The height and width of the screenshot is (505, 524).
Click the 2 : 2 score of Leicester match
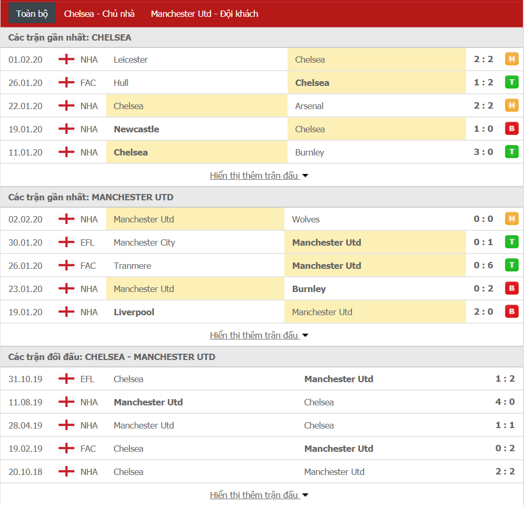point(483,60)
